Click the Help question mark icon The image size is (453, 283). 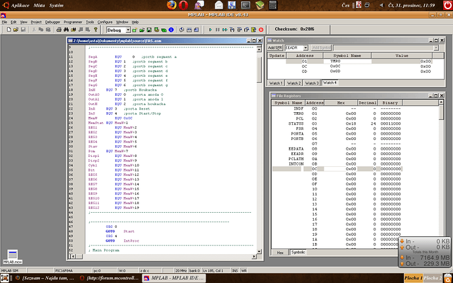tap(96, 30)
